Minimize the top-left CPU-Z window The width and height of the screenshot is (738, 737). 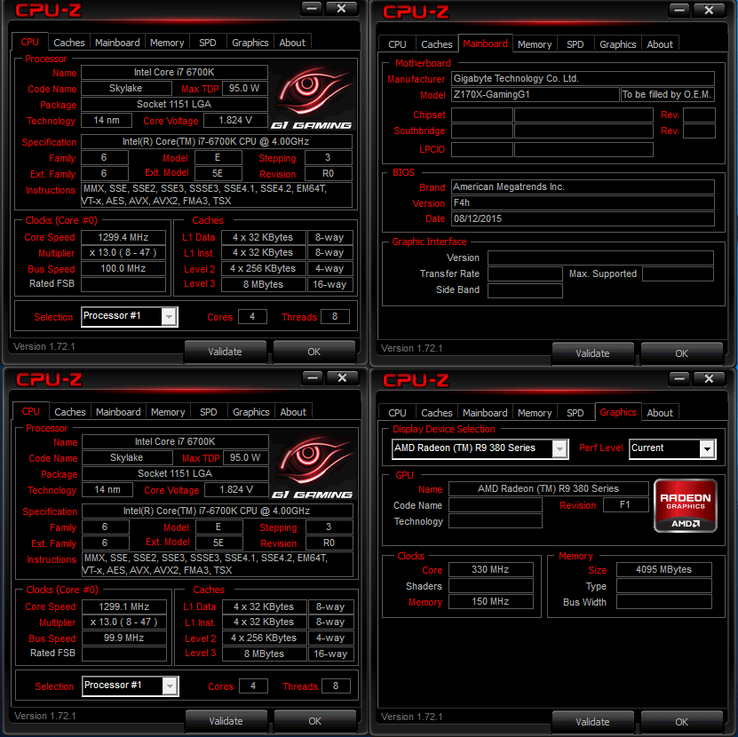coord(312,8)
